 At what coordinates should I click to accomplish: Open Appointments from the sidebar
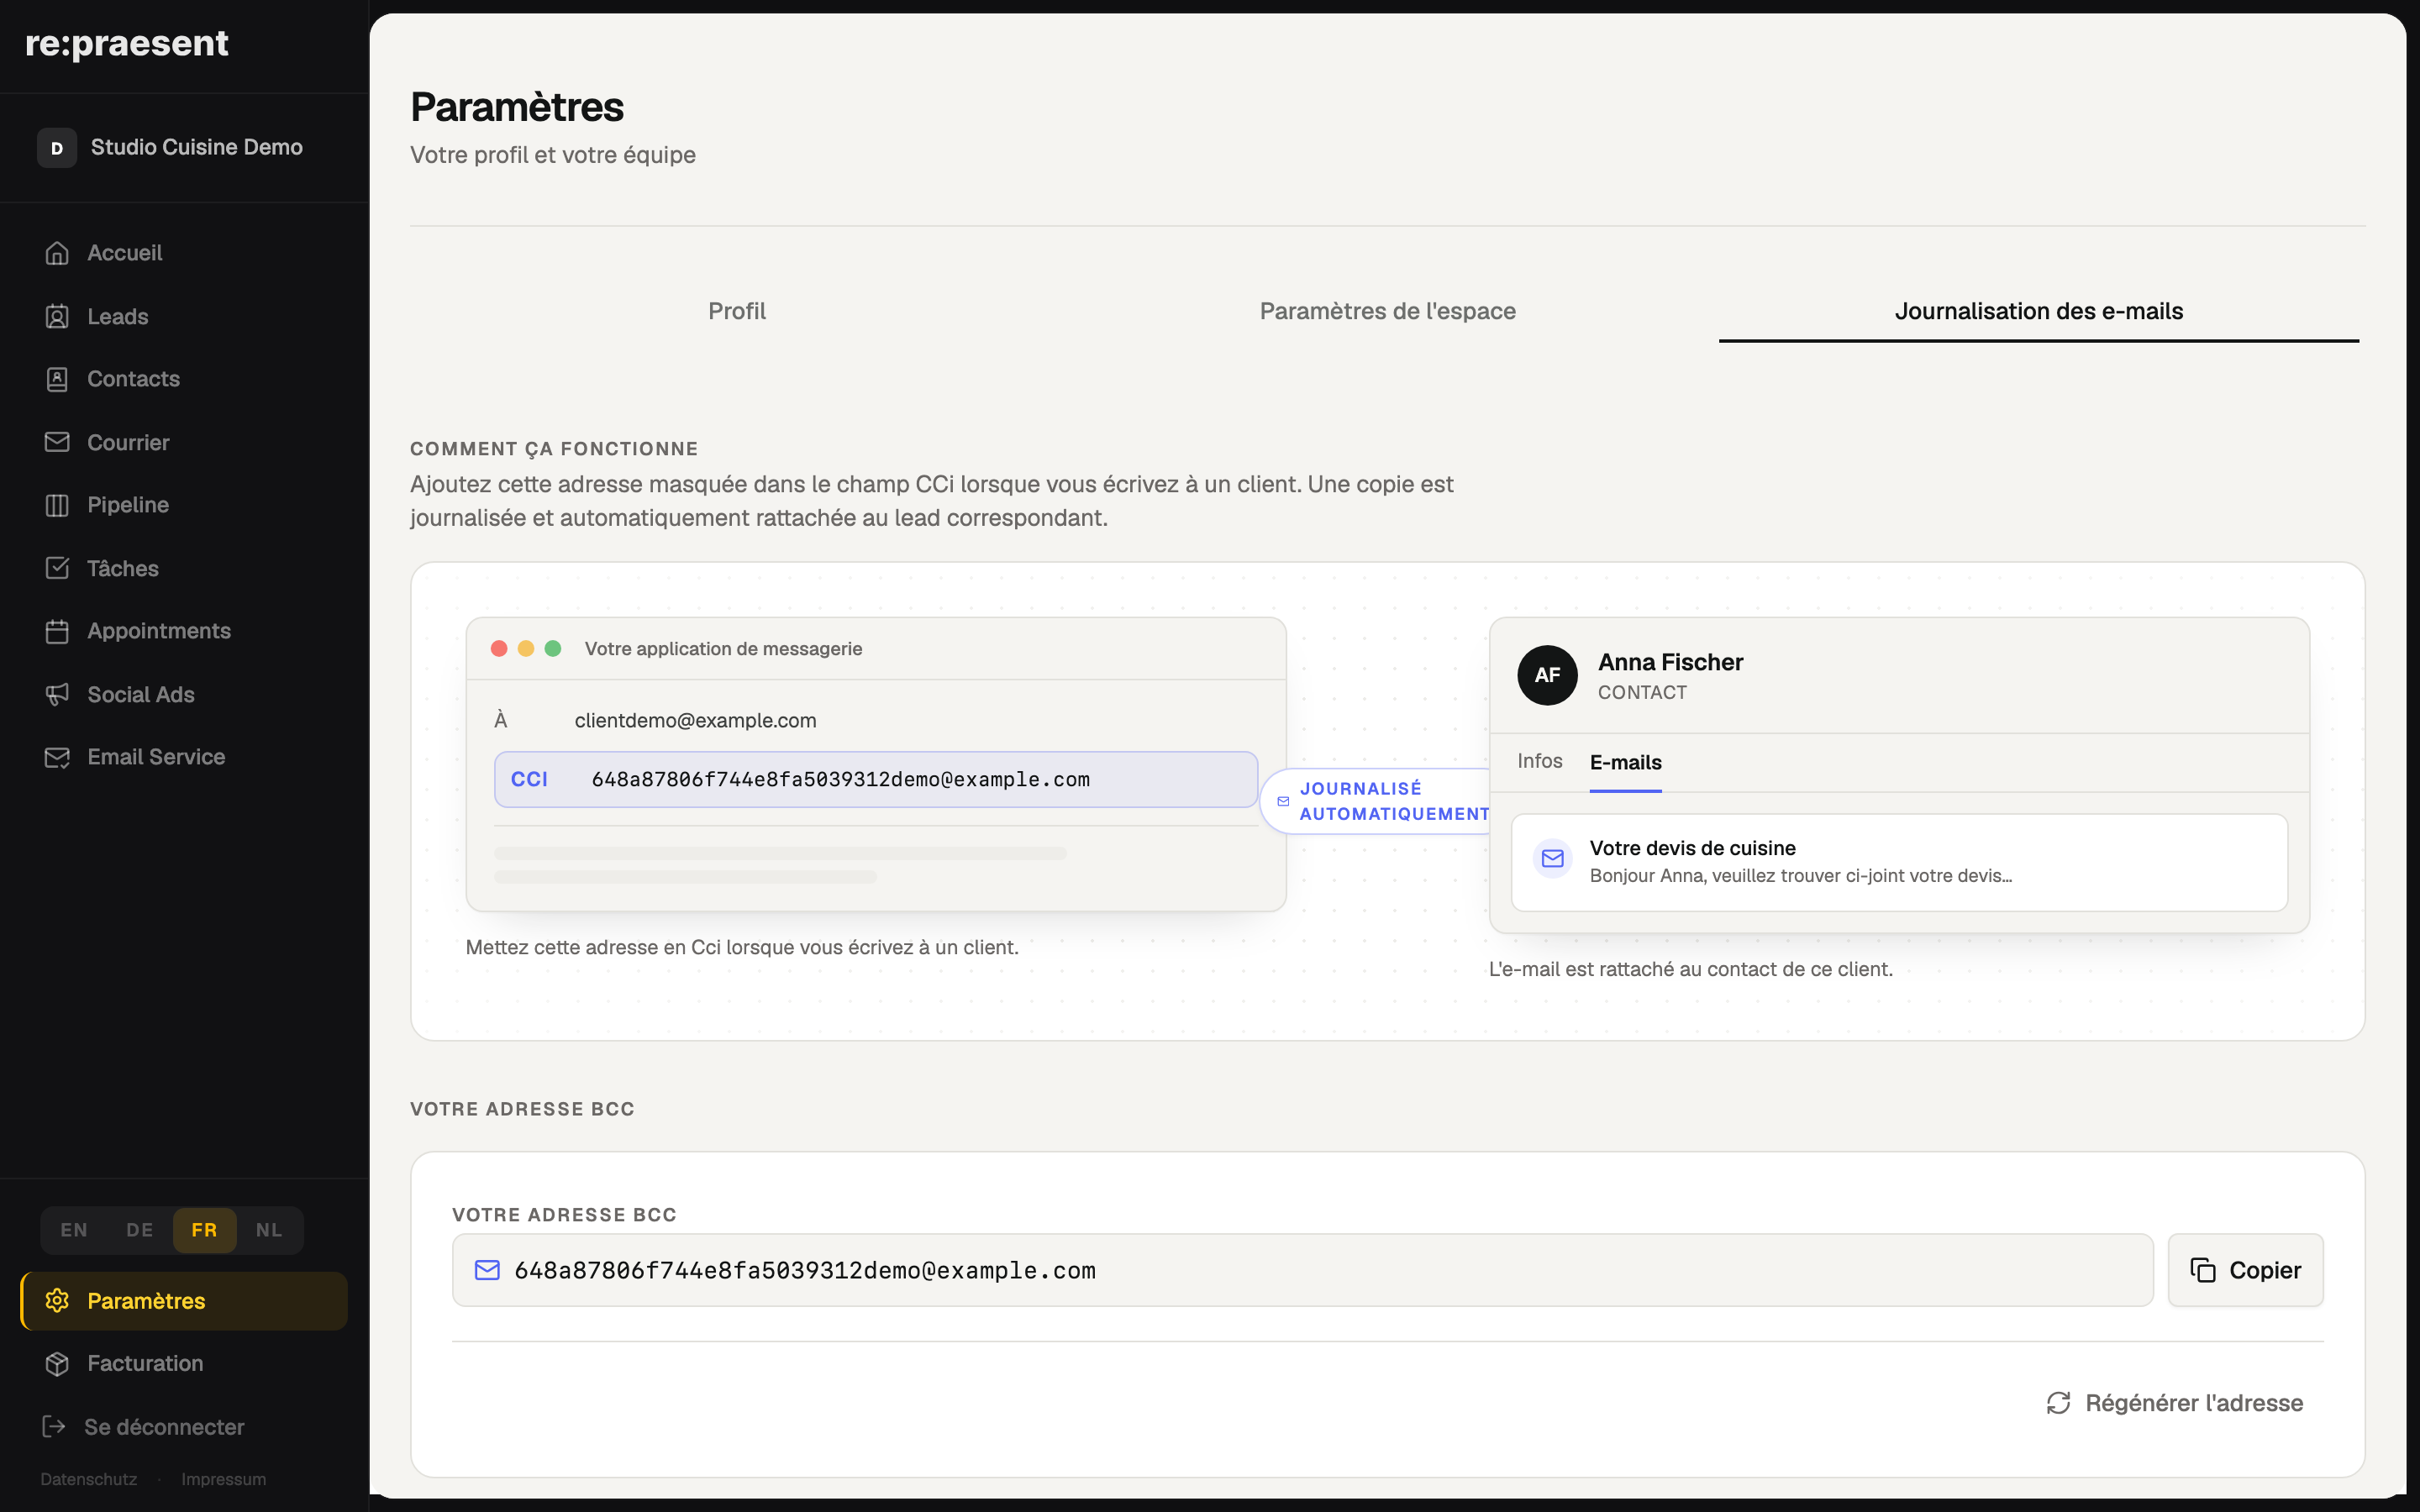coord(184,631)
